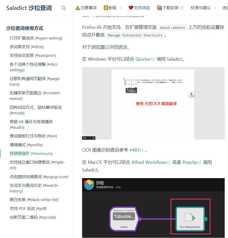228x238 pixels.
Task: Click Manage Extension Shortcuts code text
Action: (x=135, y=35)
